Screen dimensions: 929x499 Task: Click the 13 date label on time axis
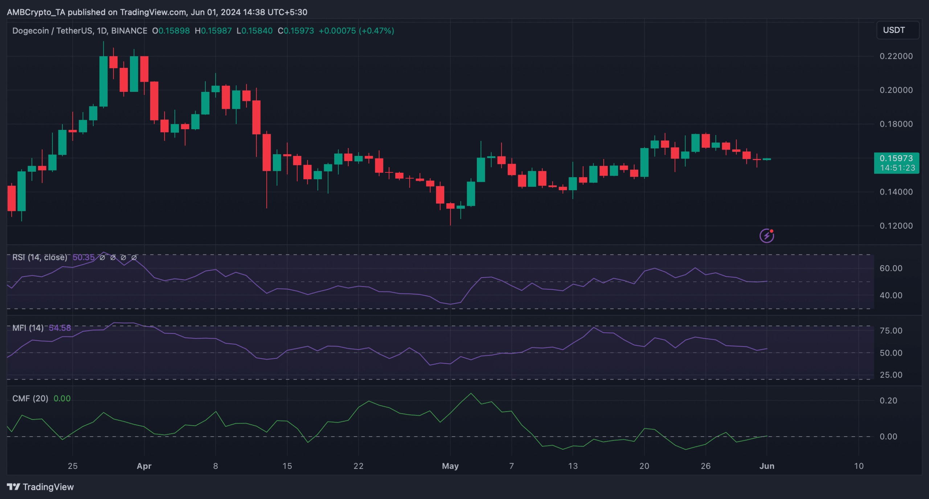(573, 466)
